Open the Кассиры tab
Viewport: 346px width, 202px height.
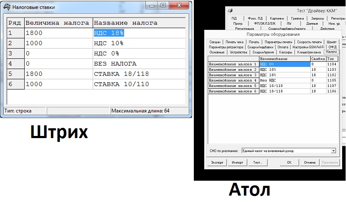pyautogui.click(x=286, y=52)
